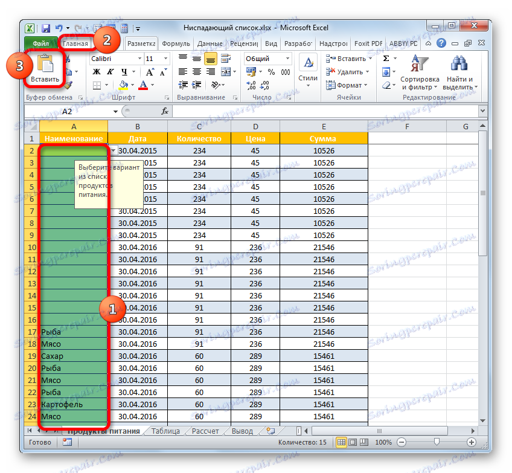Click the Undo arrow icon
The height and width of the screenshot is (473, 512).
(59, 28)
